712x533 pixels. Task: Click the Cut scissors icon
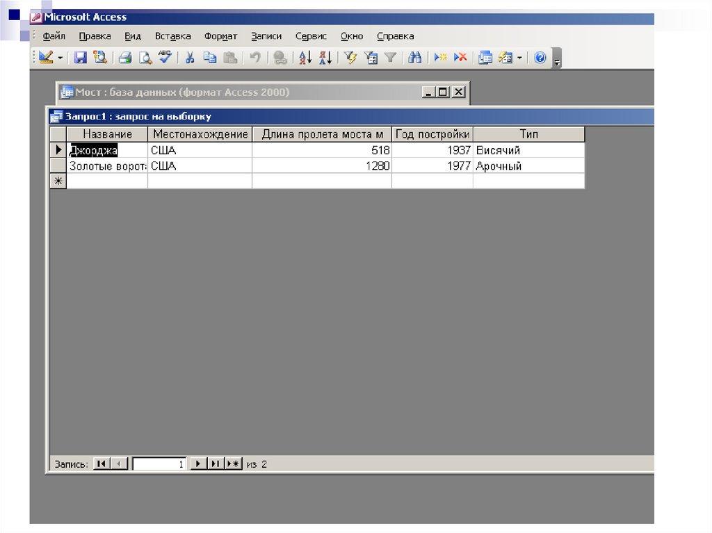pyautogui.click(x=189, y=58)
